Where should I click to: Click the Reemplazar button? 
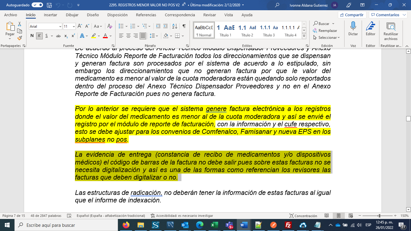point(325,30)
